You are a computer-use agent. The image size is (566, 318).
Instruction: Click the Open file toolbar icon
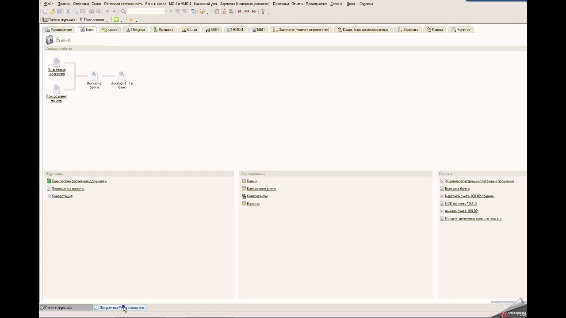coord(52,11)
